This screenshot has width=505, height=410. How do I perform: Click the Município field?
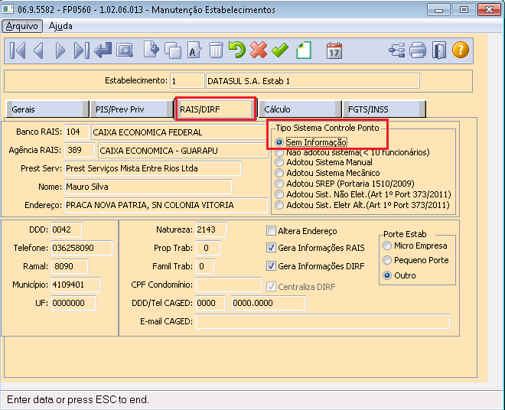pos(76,285)
